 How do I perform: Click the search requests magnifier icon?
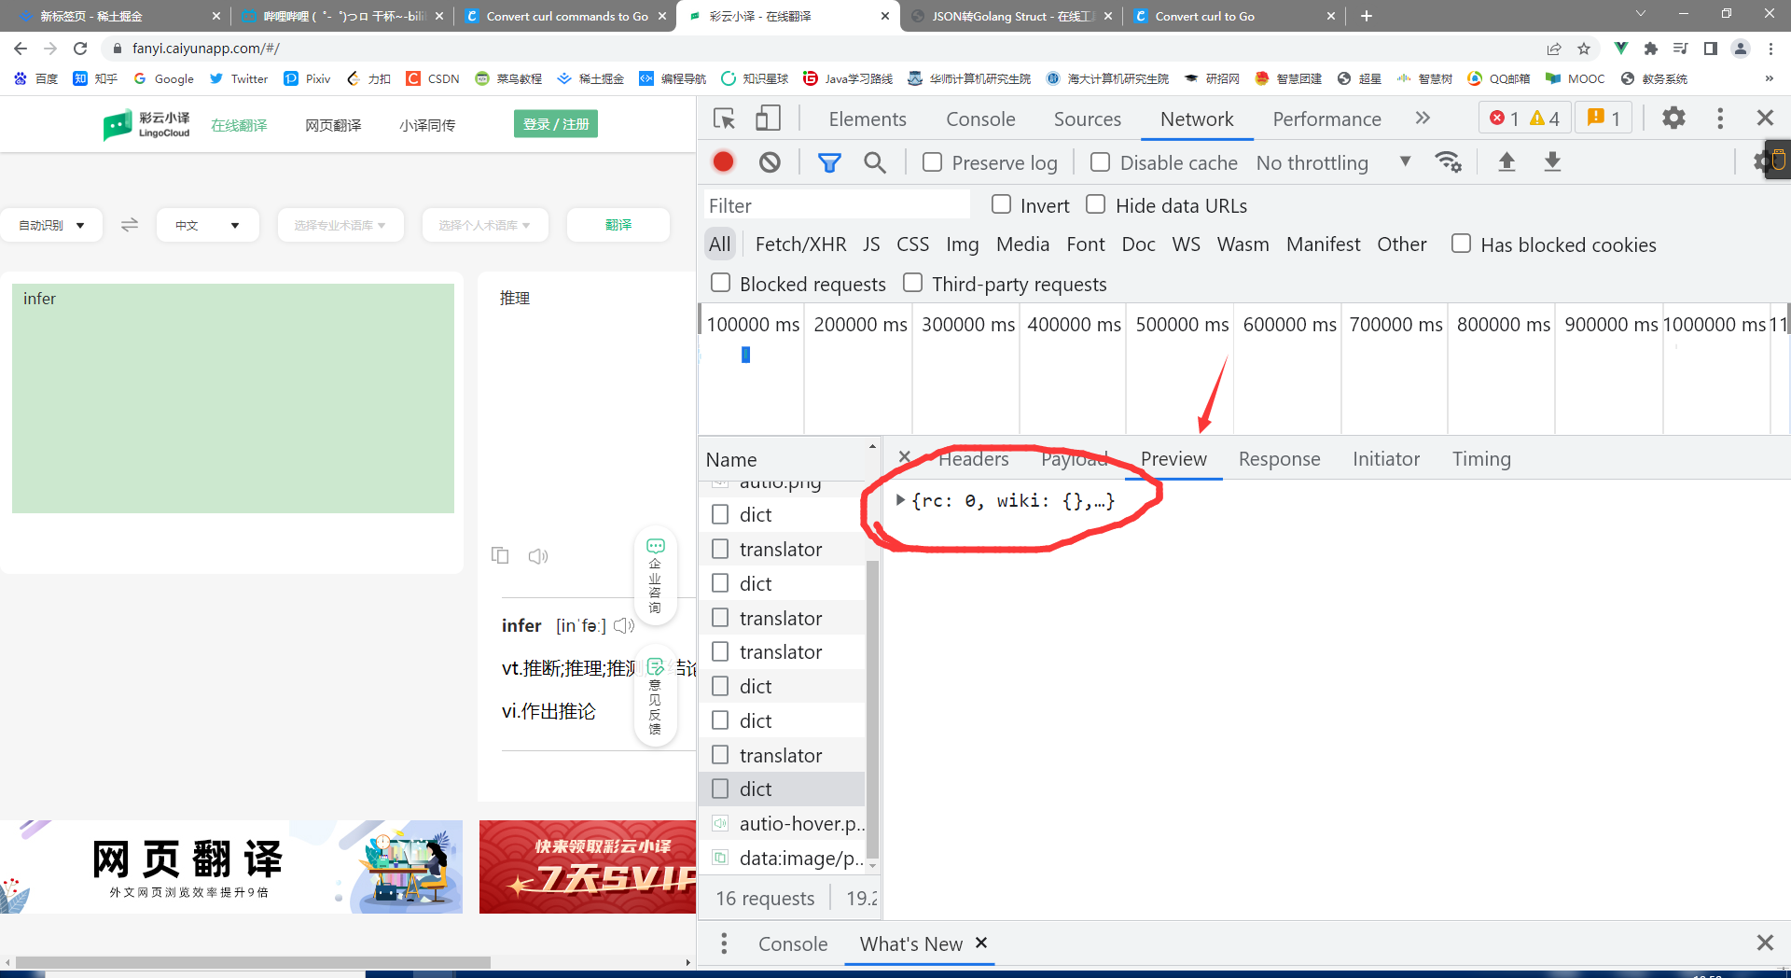tap(875, 161)
